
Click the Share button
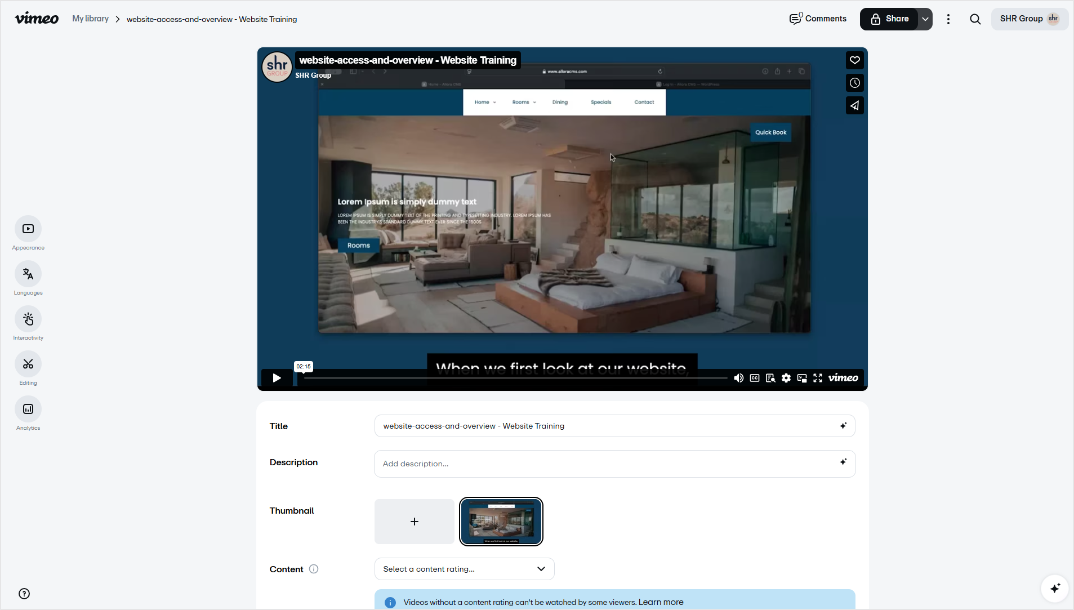tap(890, 19)
